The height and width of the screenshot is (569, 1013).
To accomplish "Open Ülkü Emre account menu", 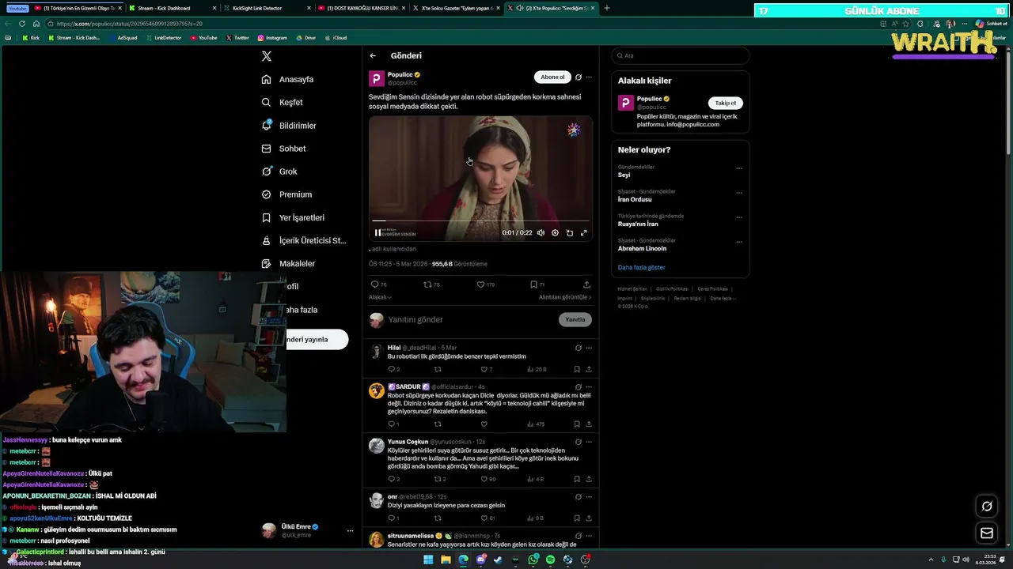I will click(x=308, y=530).
